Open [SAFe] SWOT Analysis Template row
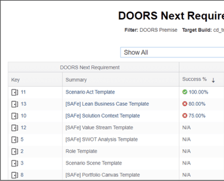This screenshot has width=224, height=181. tap(102, 139)
